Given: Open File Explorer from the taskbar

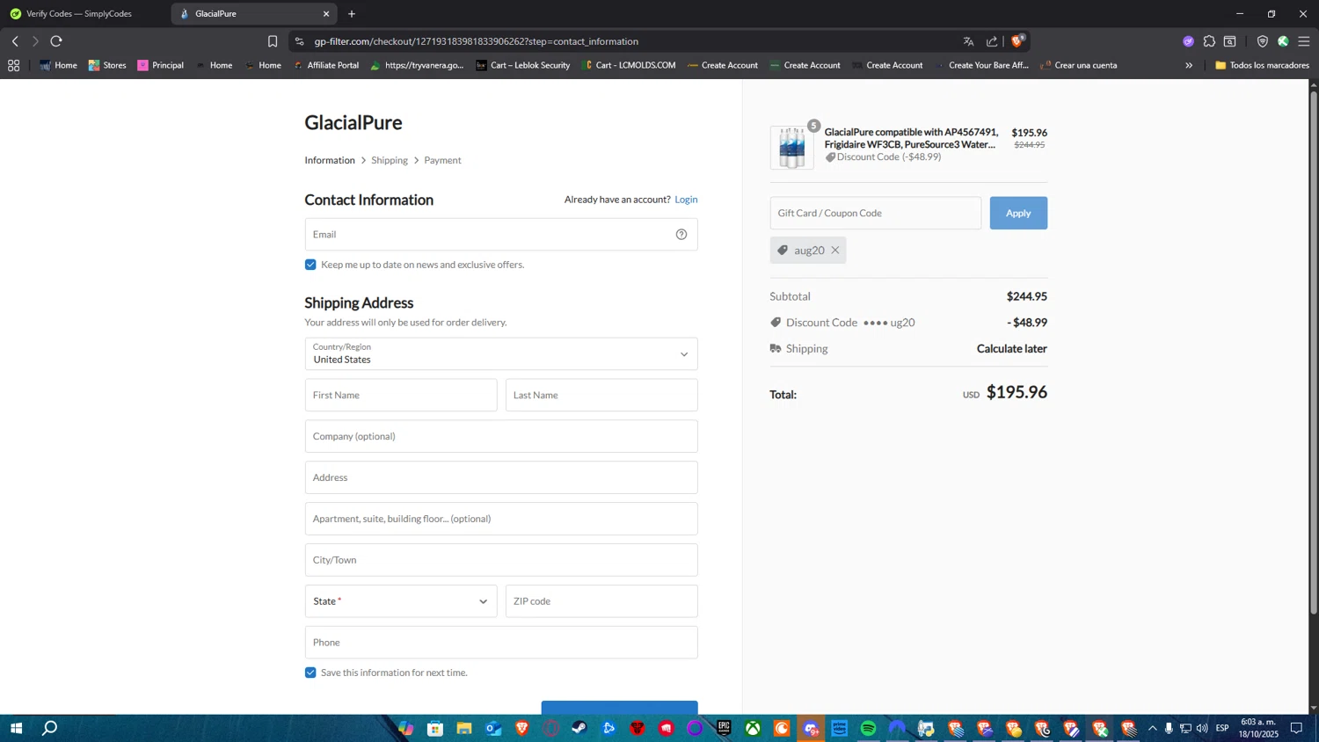Looking at the screenshot, I should (464, 728).
